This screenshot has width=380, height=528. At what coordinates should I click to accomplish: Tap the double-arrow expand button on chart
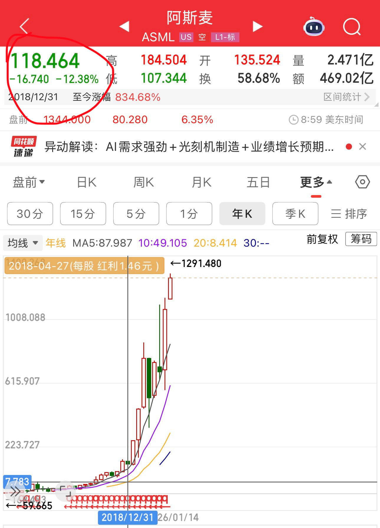[15, 491]
